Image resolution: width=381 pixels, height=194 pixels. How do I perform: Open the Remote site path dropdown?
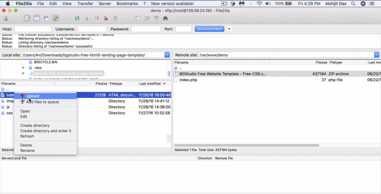pyautogui.click(x=377, y=55)
